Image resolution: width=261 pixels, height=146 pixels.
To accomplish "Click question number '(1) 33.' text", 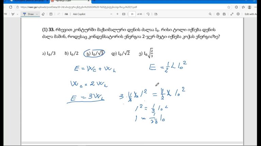I will [x=48, y=30].
